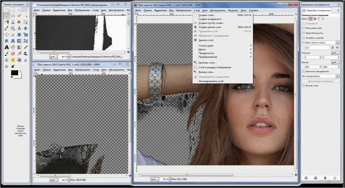Screen dimensions: 345x188
Task: Select the Scissors Select tool
Action: [x=13, y=22]
